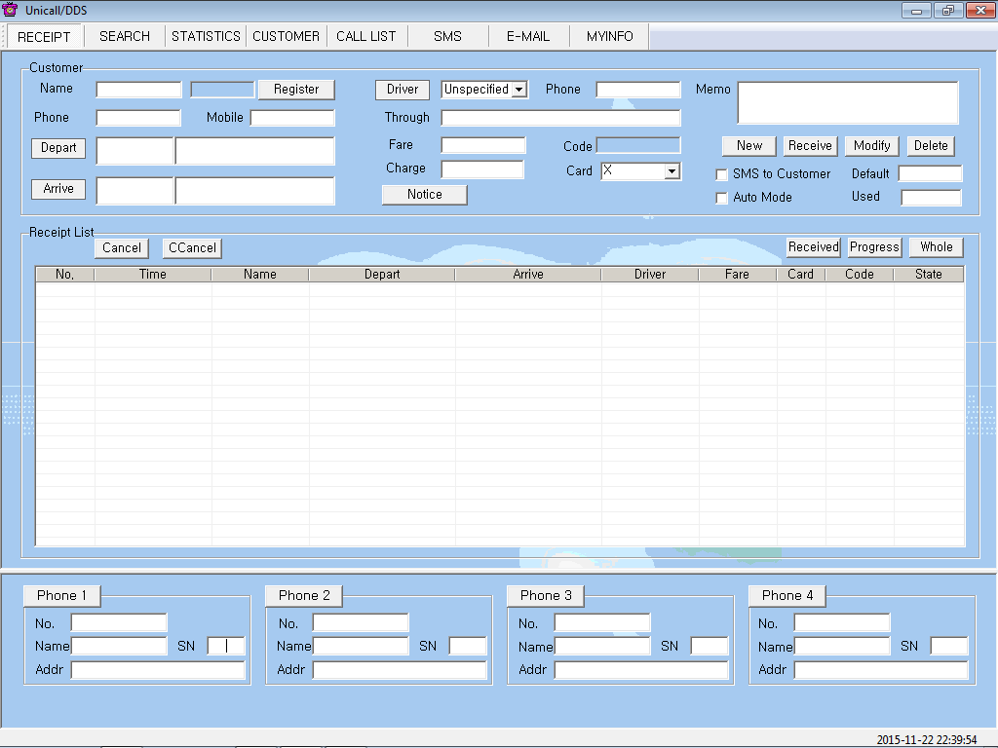
Task: Filter list with Progress button
Action: 874,247
